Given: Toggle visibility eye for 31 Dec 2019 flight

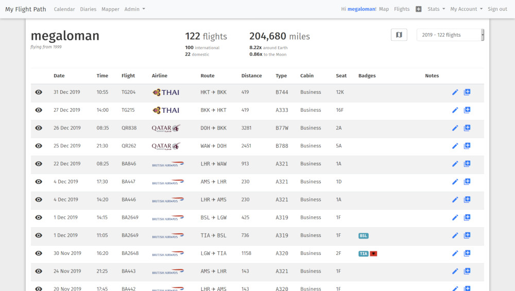Looking at the screenshot, I should click(x=39, y=92).
